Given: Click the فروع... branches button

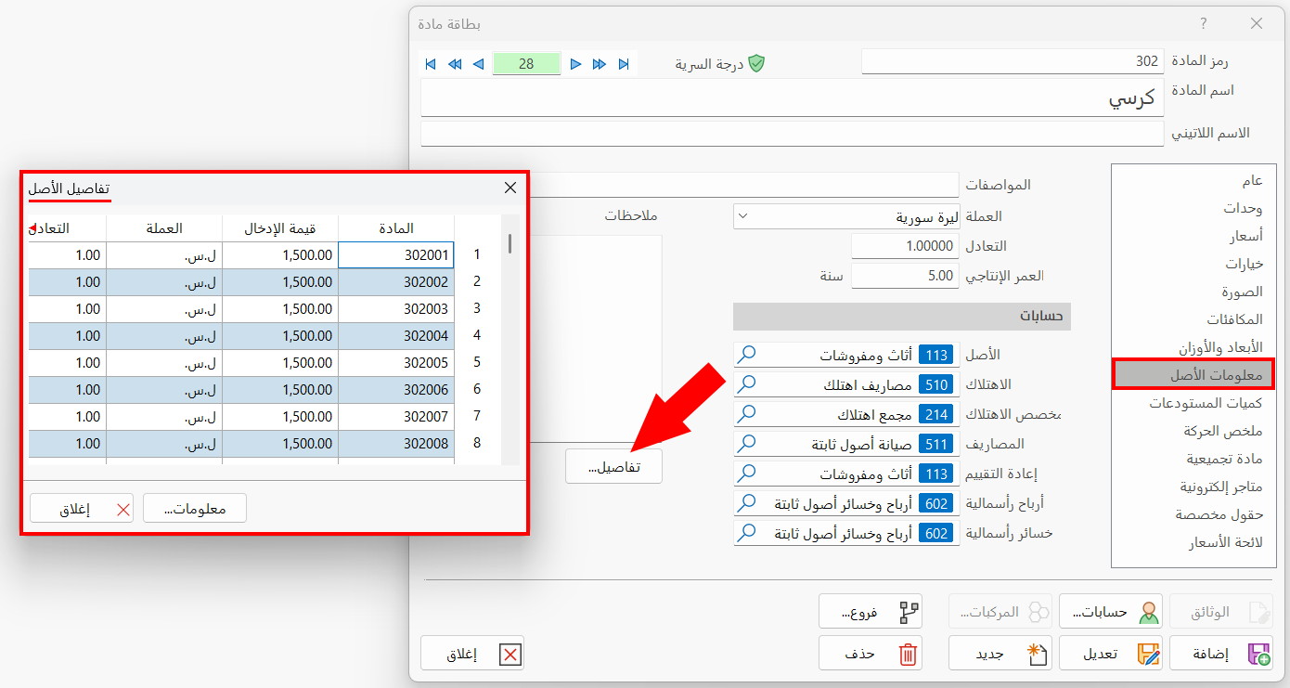Looking at the screenshot, I should pos(870,612).
